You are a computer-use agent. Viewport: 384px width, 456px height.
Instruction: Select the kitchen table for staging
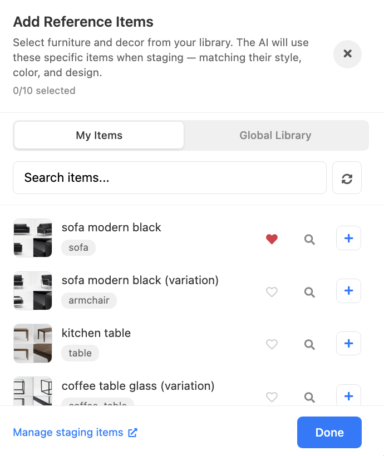(348, 343)
